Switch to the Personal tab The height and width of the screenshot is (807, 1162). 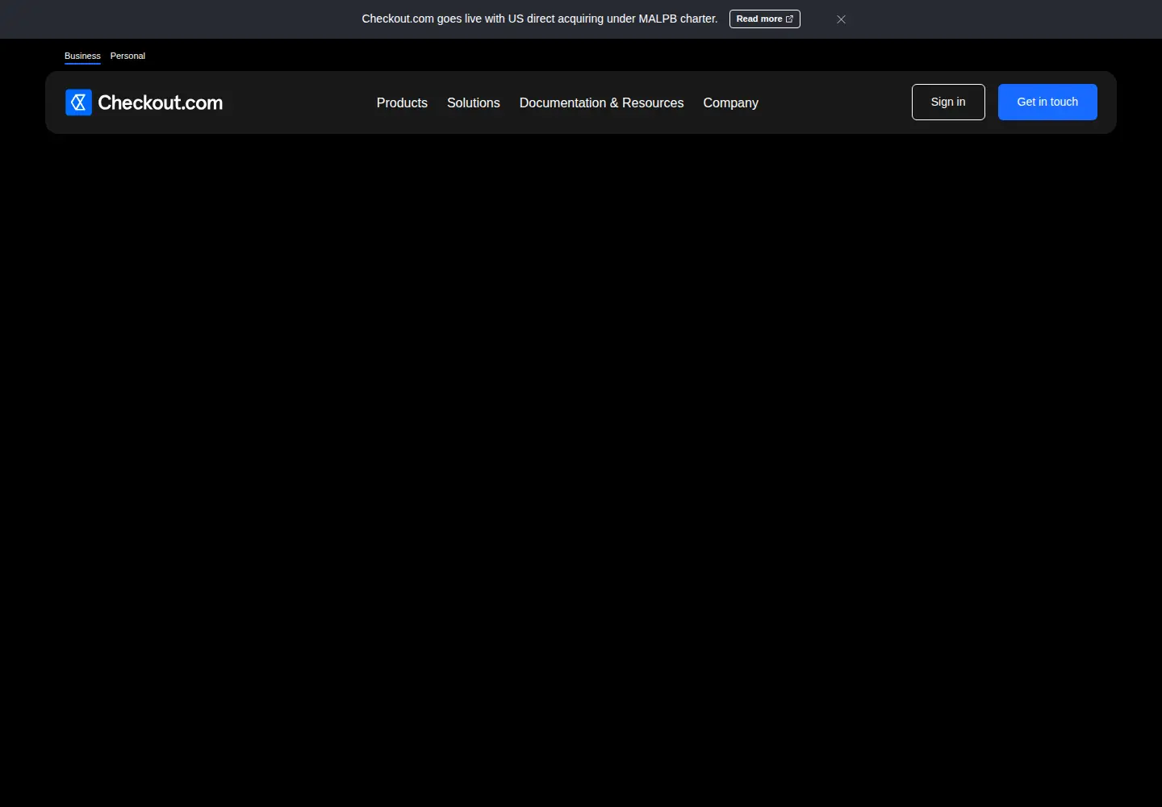click(127, 56)
